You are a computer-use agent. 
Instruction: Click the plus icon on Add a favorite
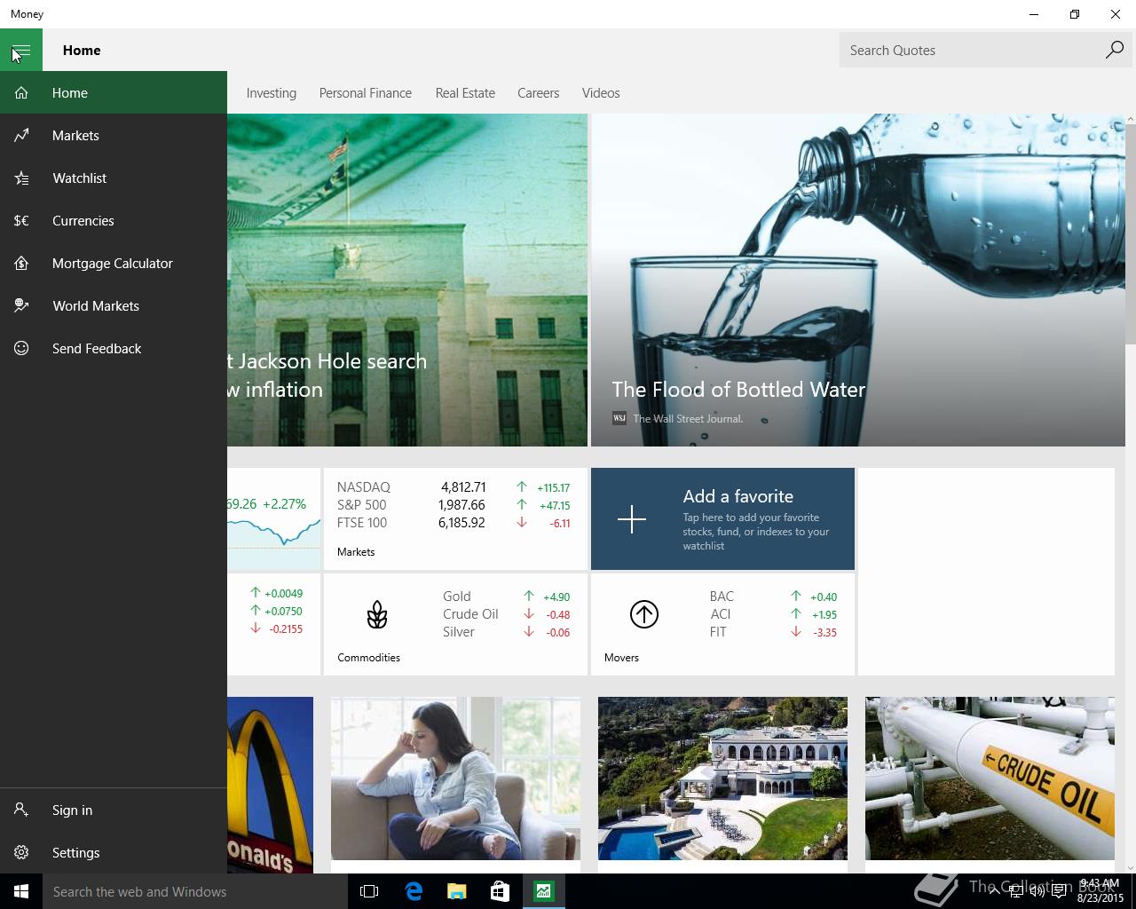[632, 519]
